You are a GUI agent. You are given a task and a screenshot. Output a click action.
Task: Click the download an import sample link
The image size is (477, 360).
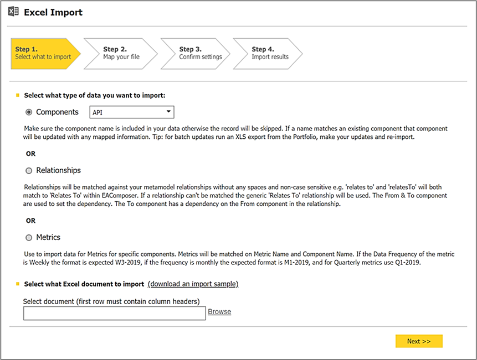(193, 284)
